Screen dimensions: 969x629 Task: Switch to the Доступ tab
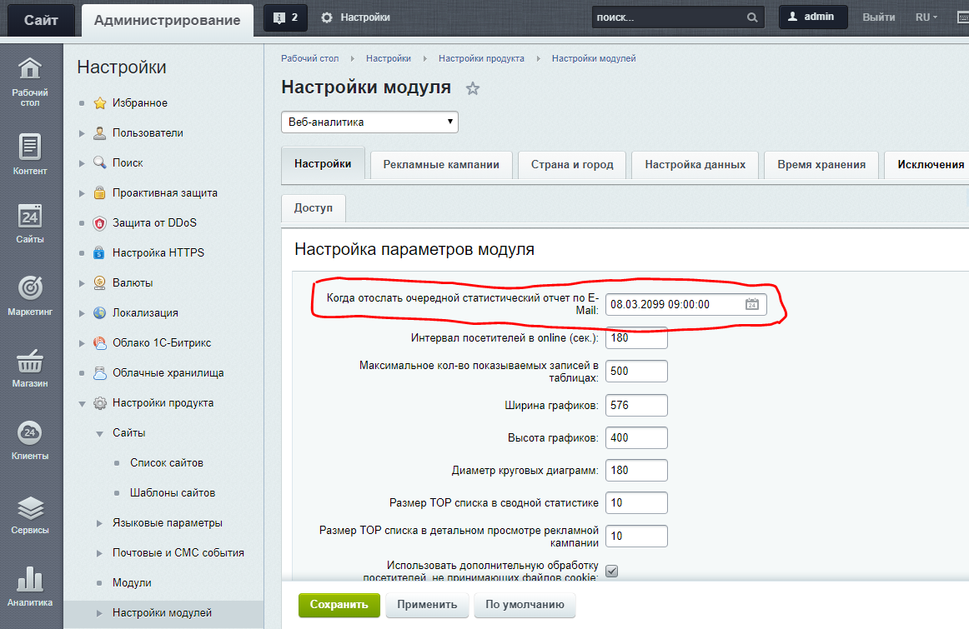coord(314,208)
